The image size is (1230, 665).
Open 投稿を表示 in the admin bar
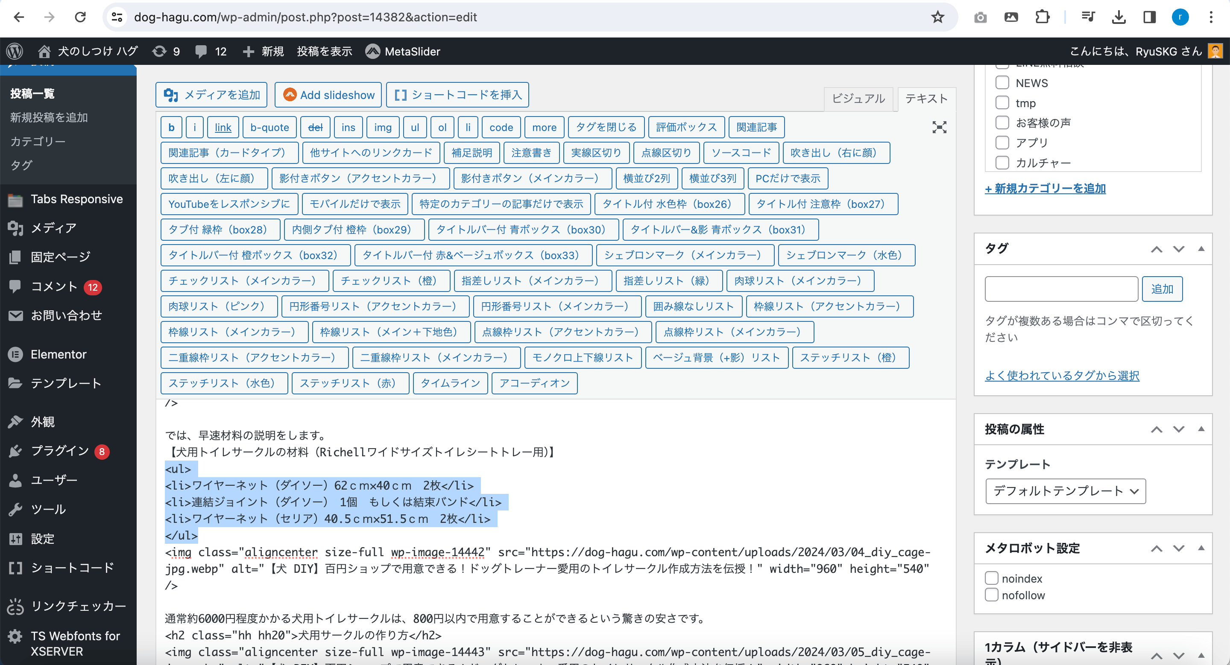(x=324, y=51)
